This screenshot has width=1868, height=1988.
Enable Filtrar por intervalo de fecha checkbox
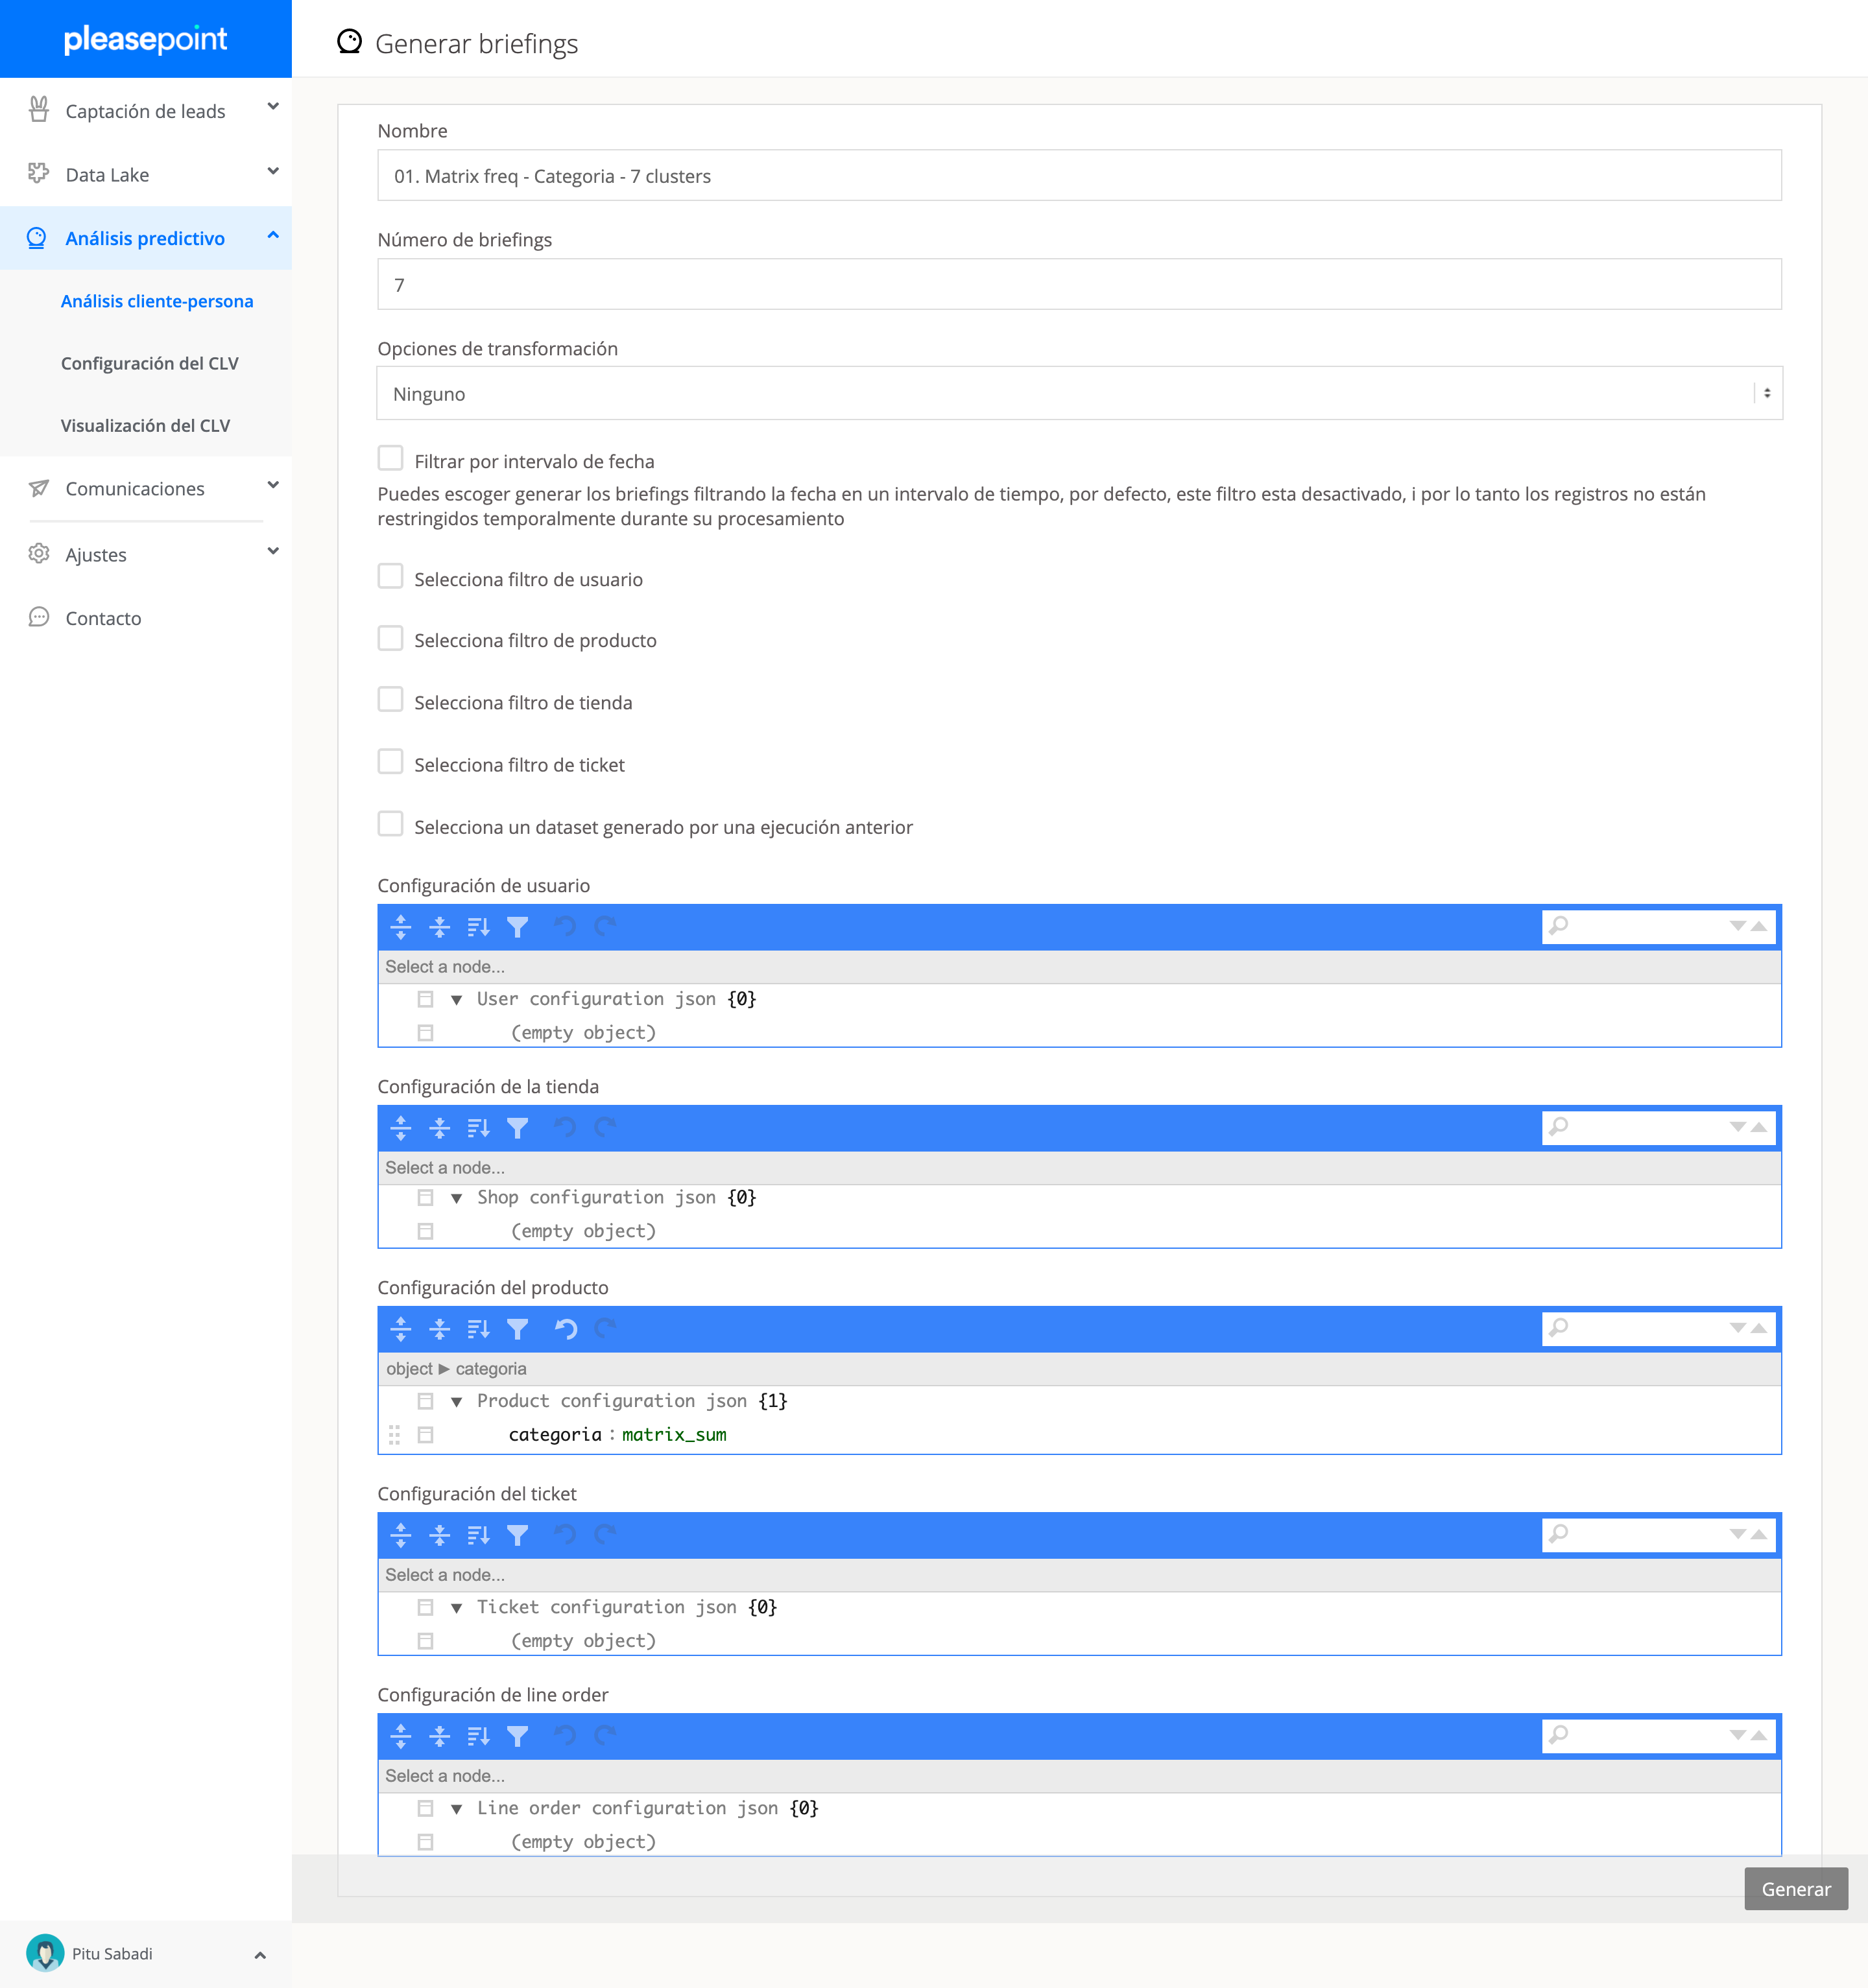pos(390,458)
